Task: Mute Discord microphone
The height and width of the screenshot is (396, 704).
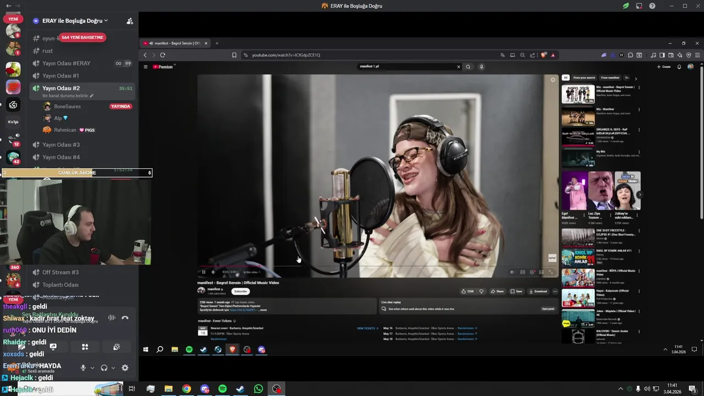Action: click(x=83, y=368)
